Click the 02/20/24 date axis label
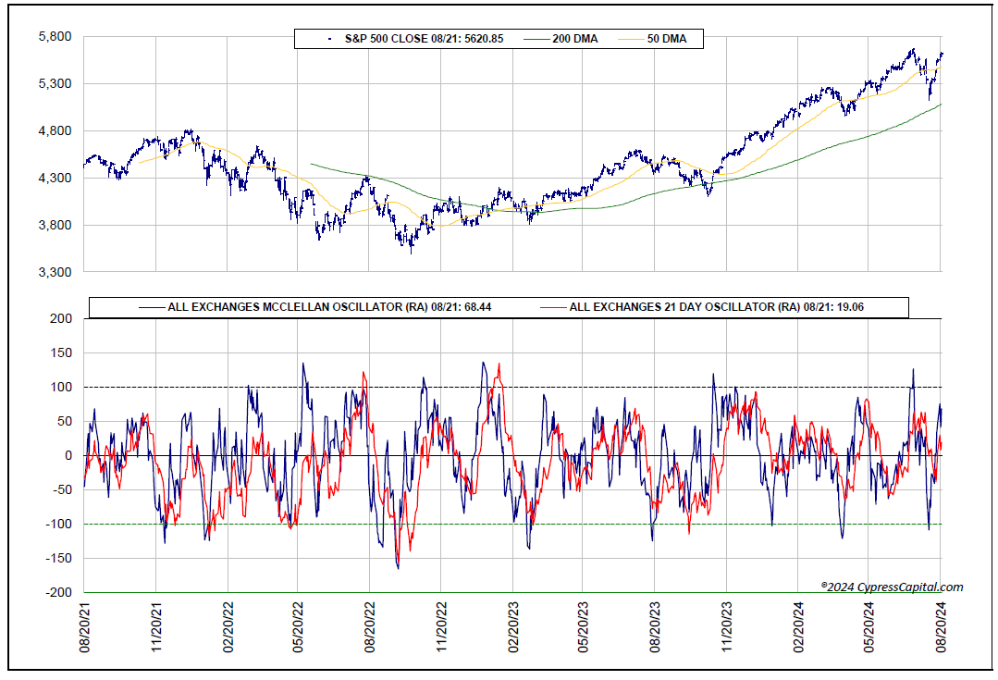The width and height of the screenshot is (998, 680). point(799,627)
